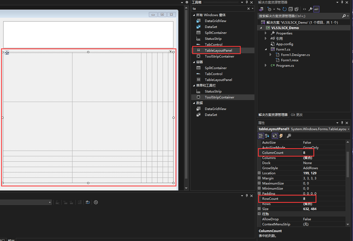The image size is (353, 241).
Task: Collapse the Form1.cs node
Action: pos(266,49)
